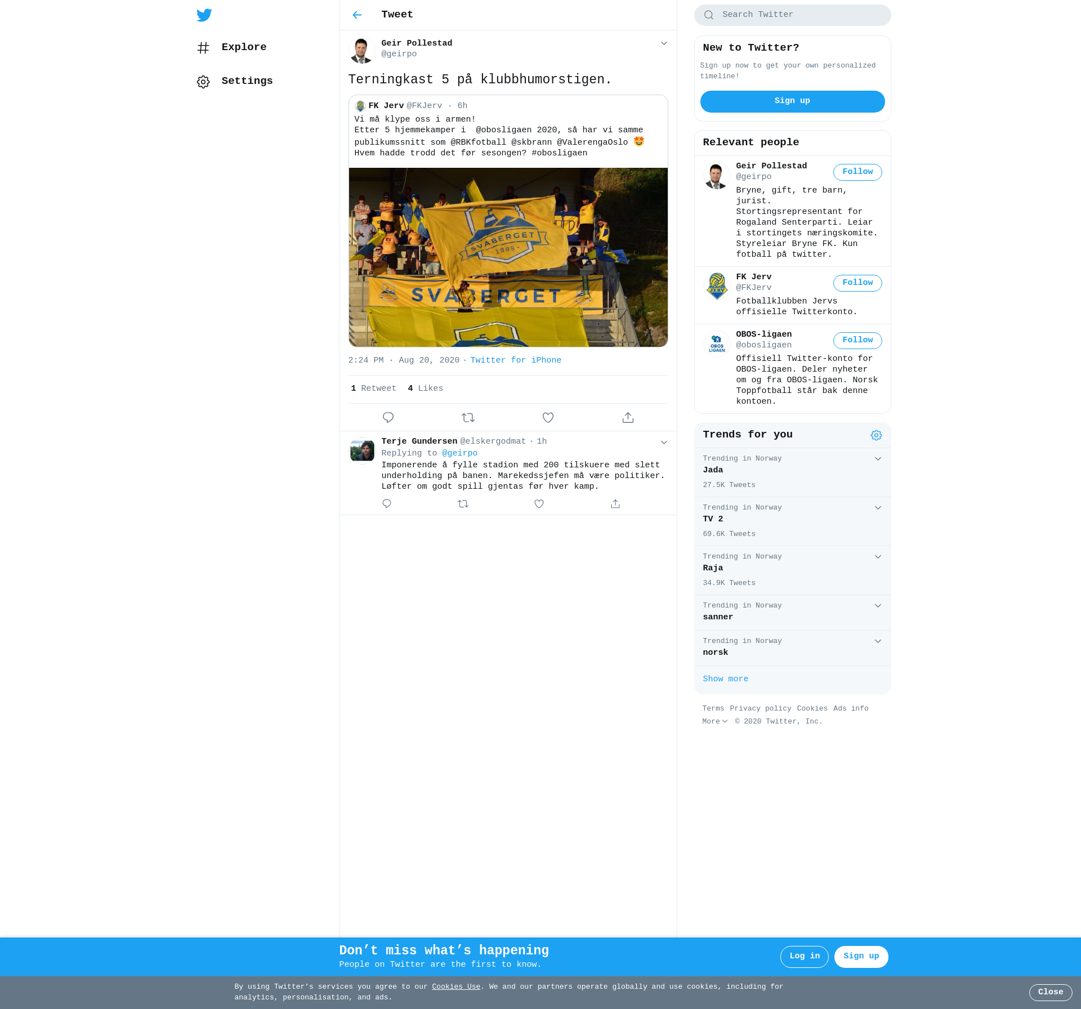View the 1 Retweet list
The width and height of the screenshot is (1081, 1009).
point(373,389)
